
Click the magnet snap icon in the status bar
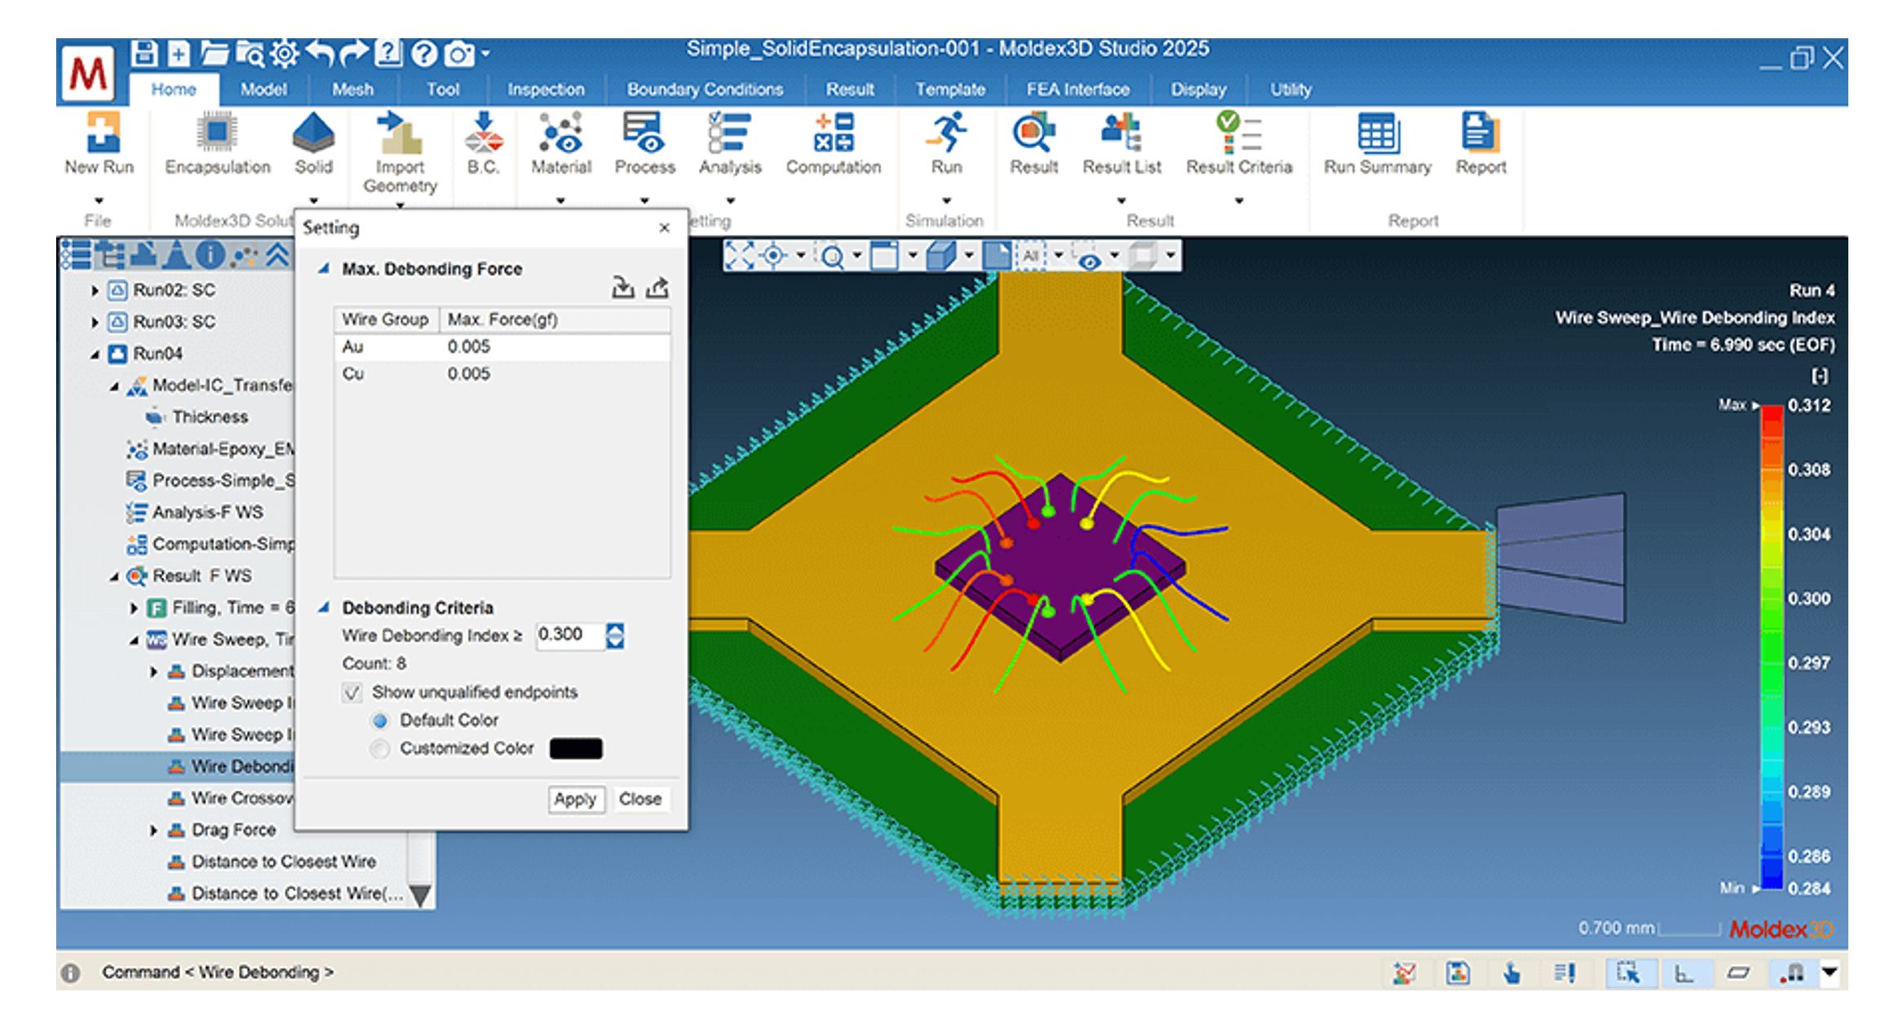pyautogui.click(x=1794, y=972)
